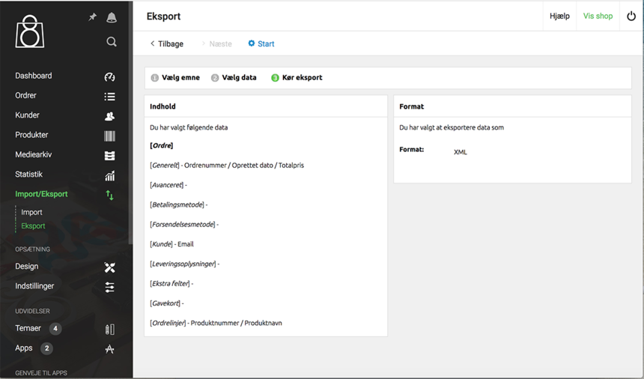Image resolution: width=644 pixels, height=379 pixels.
Task: Open the sidebar search icon
Action: coord(112,42)
